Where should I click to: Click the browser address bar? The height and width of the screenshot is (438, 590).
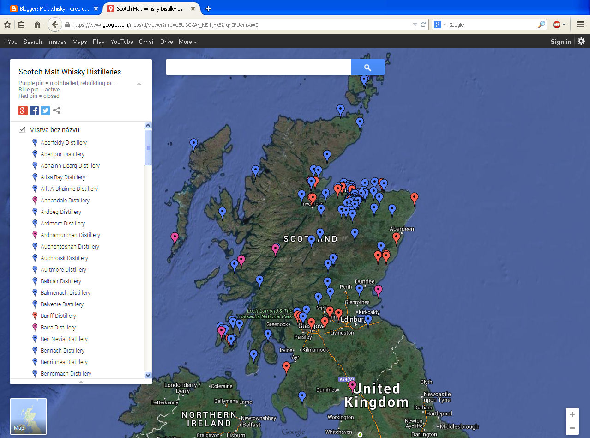click(240, 25)
